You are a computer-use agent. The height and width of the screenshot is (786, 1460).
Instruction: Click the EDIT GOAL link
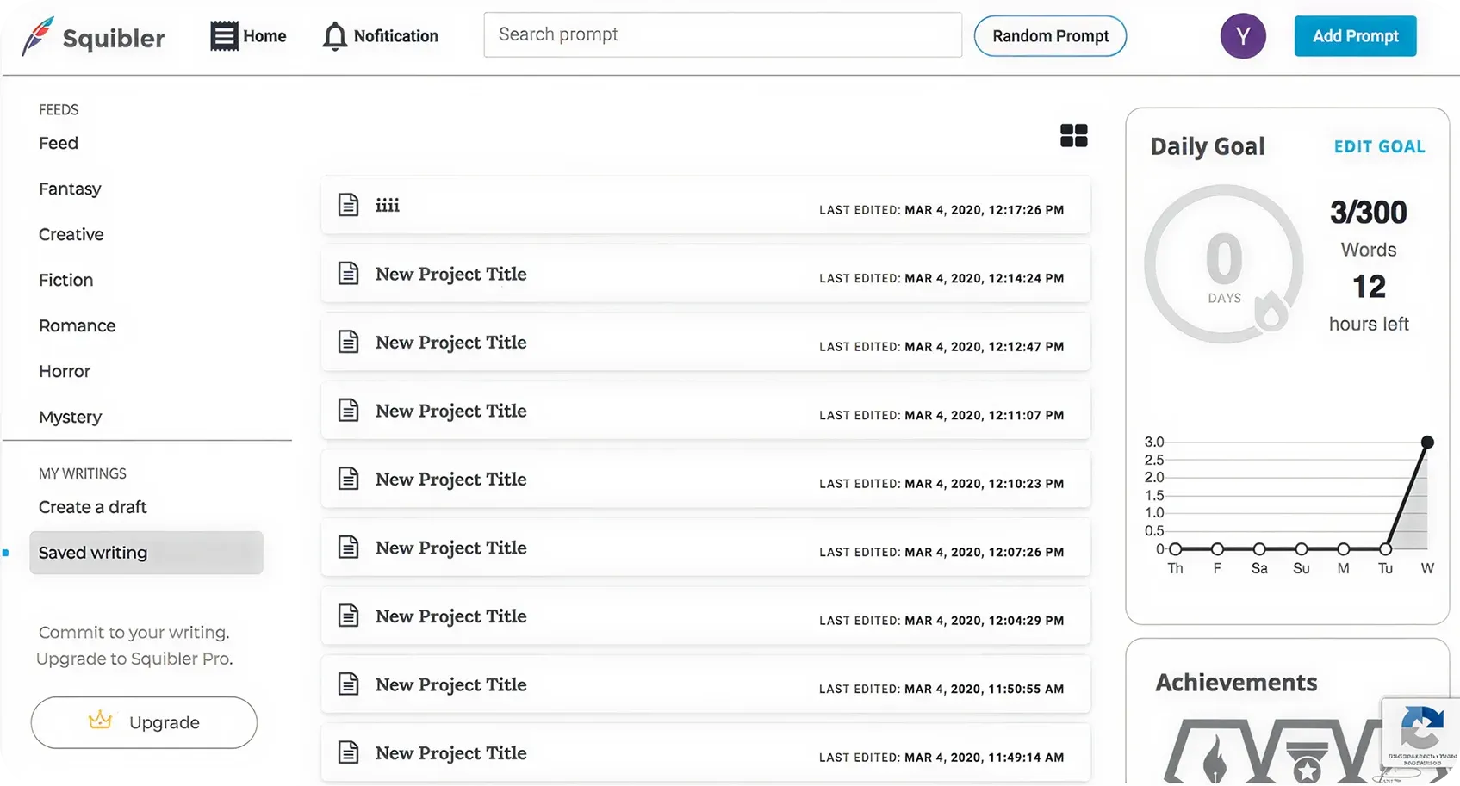click(1379, 147)
